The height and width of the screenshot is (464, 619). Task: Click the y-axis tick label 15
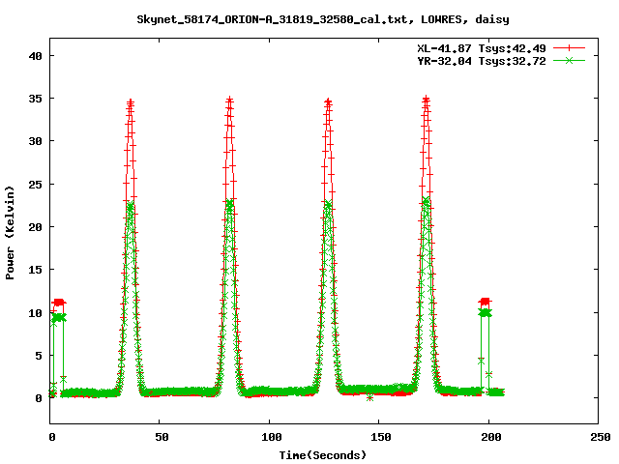coord(35,270)
